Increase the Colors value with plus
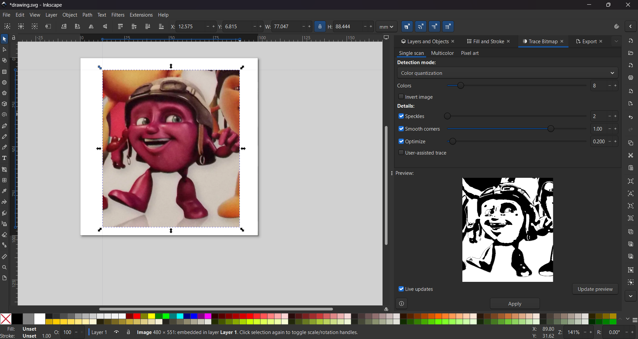This screenshot has height=339, width=638. (616, 85)
